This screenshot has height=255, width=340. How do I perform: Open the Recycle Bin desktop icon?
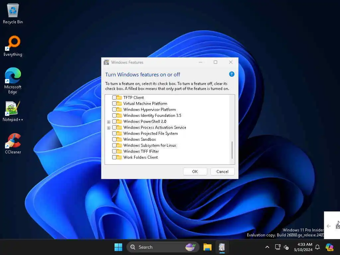pyautogui.click(x=13, y=13)
